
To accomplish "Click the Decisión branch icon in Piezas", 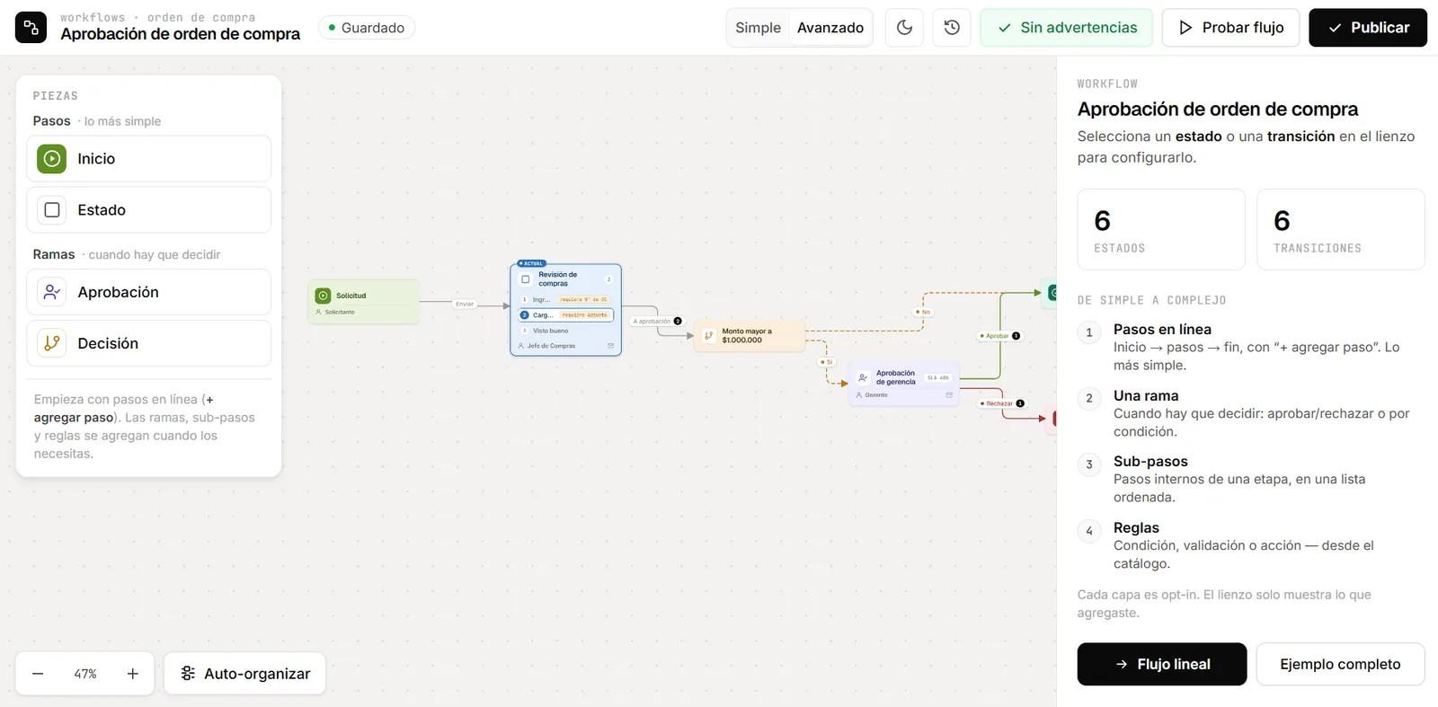I will [52, 343].
